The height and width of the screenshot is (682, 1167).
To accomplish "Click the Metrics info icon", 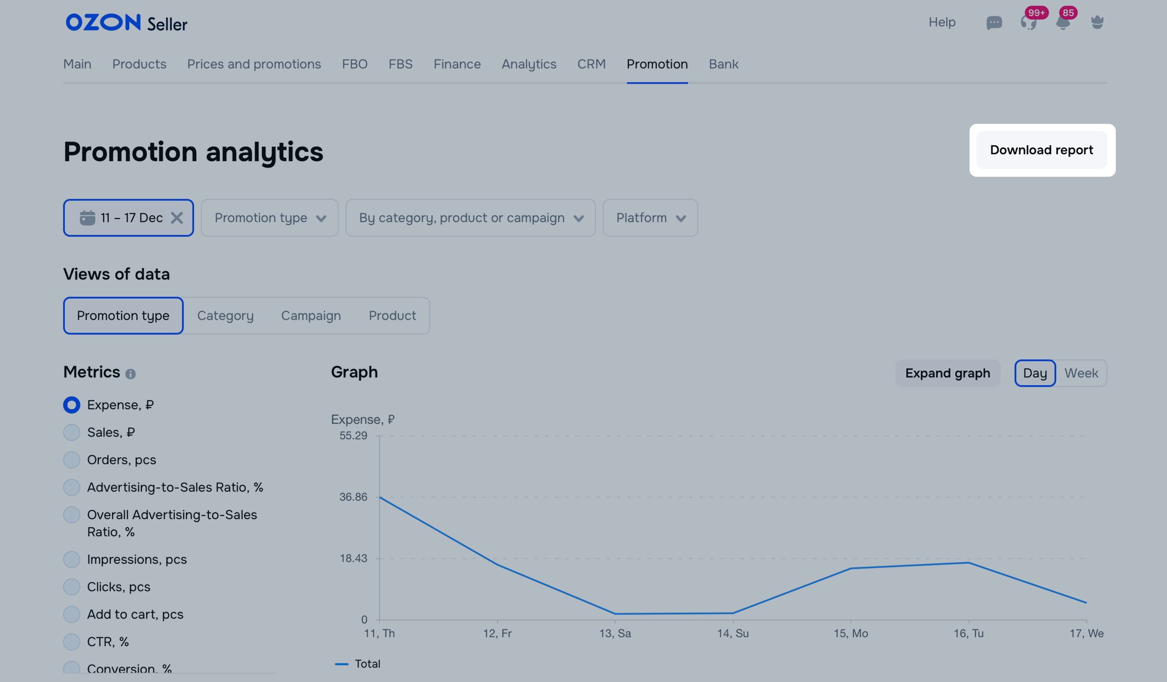I will point(131,374).
